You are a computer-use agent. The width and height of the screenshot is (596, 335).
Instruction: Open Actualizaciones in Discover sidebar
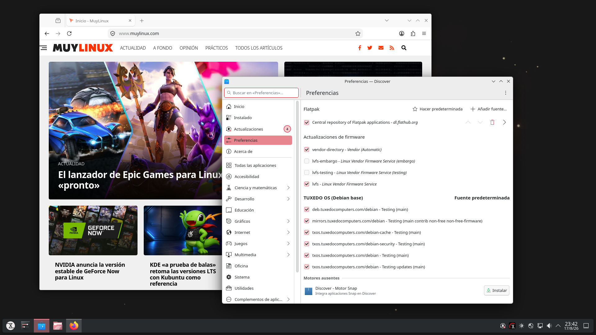click(x=258, y=129)
